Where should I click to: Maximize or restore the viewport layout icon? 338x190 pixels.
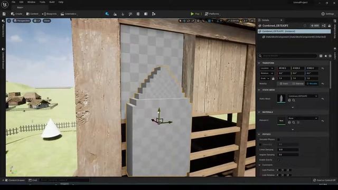[252, 21]
